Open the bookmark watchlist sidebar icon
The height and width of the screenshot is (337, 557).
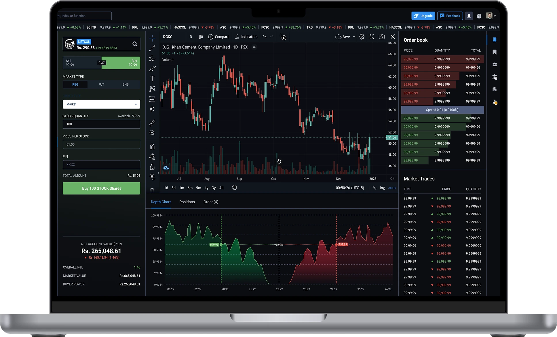[x=495, y=52]
